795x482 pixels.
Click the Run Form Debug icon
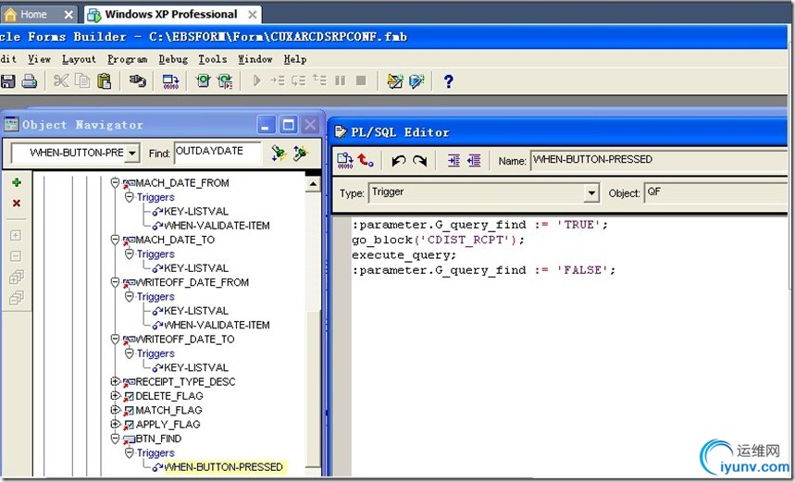click(225, 81)
